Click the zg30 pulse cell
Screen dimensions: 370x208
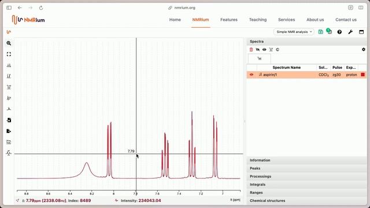pos(336,75)
